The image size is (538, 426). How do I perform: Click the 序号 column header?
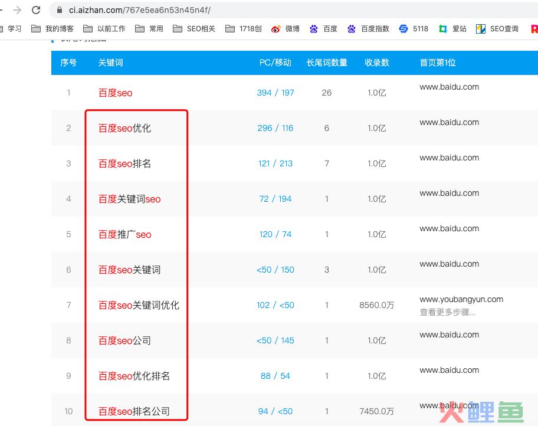point(68,63)
